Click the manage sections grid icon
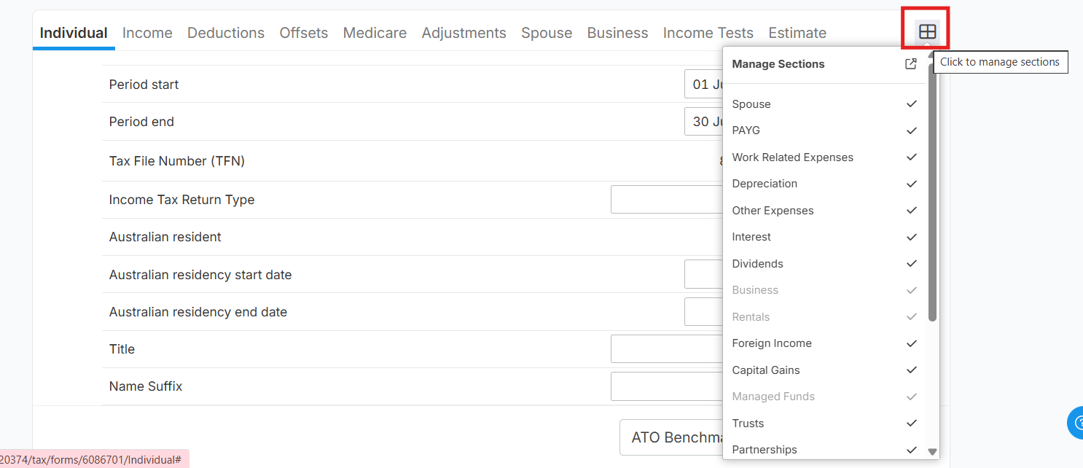 (x=927, y=32)
